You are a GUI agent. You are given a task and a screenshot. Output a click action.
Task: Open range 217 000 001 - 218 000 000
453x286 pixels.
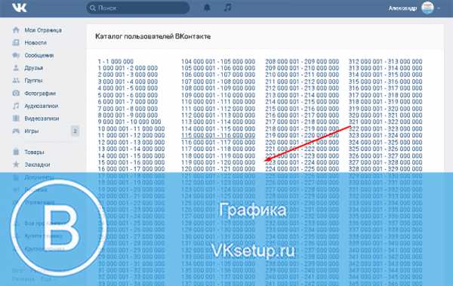tap(302, 122)
